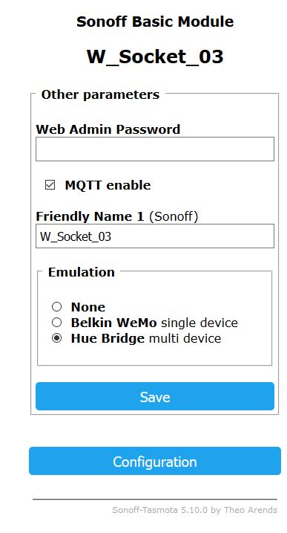Click the 'Emulation' group legend

click(82, 272)
